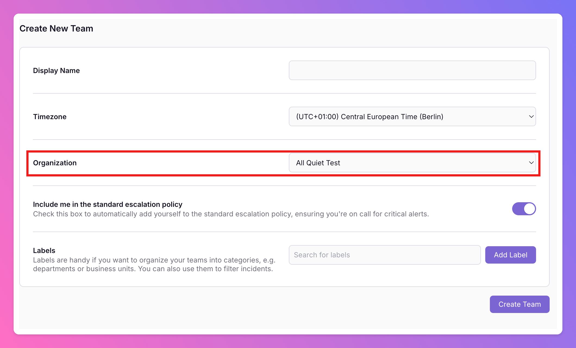Open the Timezone dropdown
576x348 pixels.
click(412, 116)
